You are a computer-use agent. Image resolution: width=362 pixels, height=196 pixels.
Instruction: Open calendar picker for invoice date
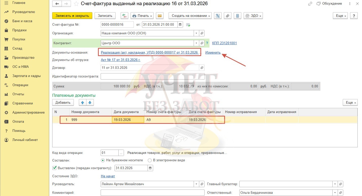[x=180, y=25]
